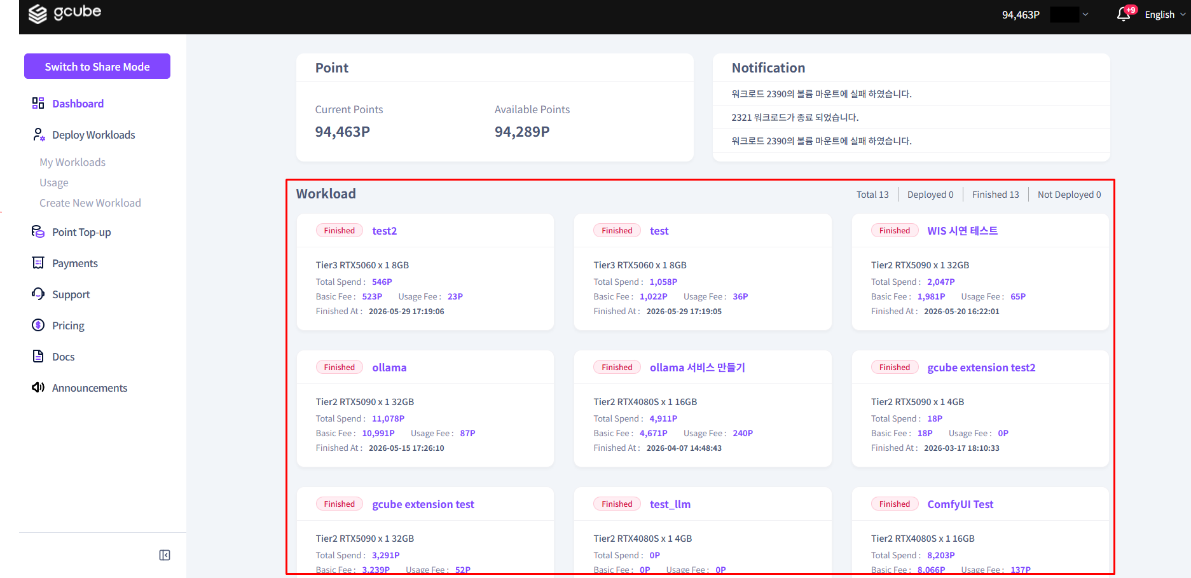Open the test2 workload
Image resolution: width=1191 pixels, height=578 pixels.
pos(385,231)
